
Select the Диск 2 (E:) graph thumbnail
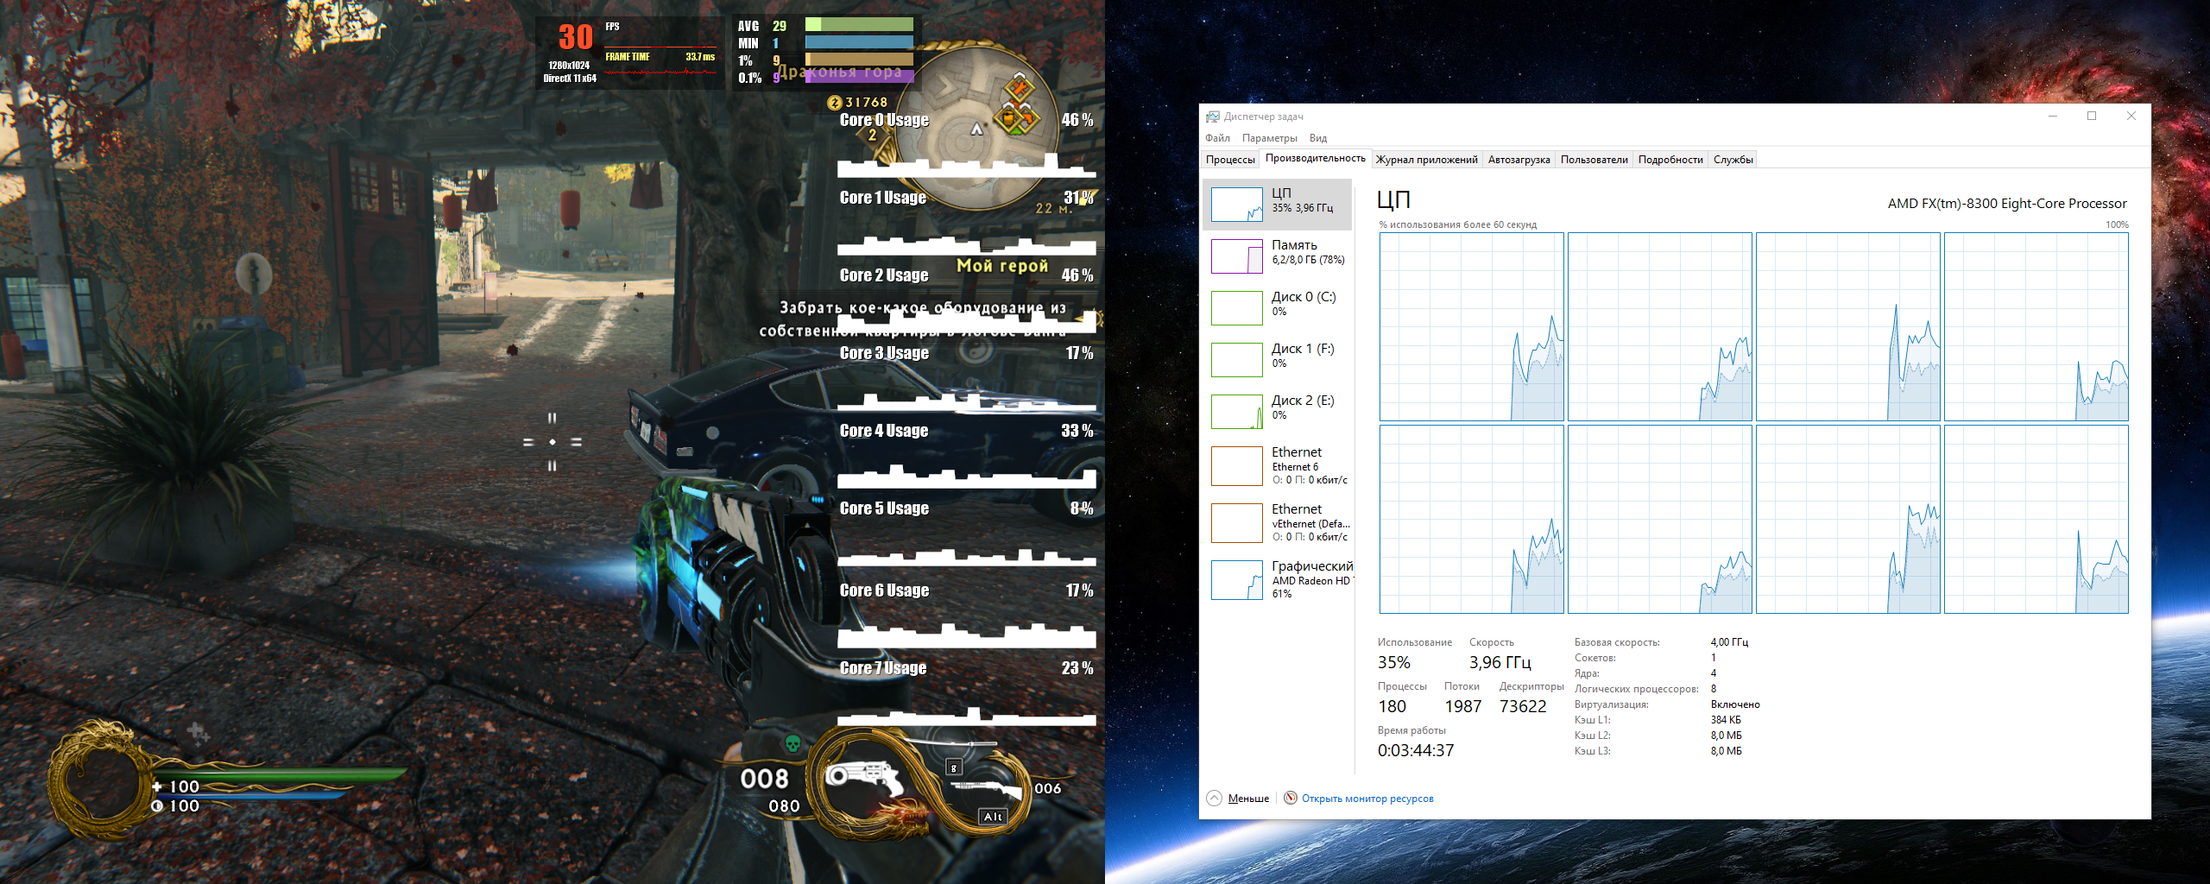pyautogui.click(x=1237, y=412)
